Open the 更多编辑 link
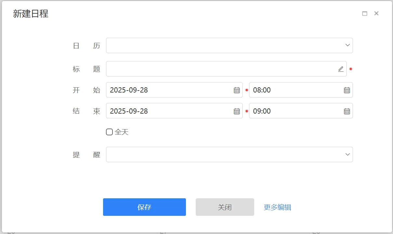Screen dimensions: 393x234 (x=277, y=207)
